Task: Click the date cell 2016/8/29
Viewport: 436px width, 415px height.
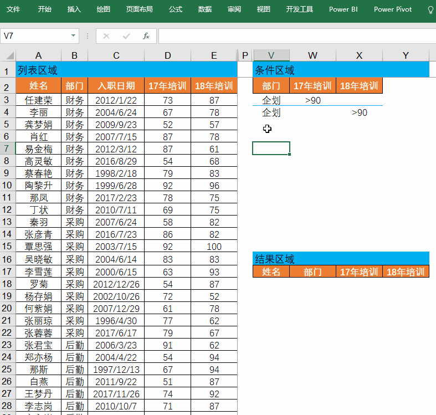Action: pos(116,161)
